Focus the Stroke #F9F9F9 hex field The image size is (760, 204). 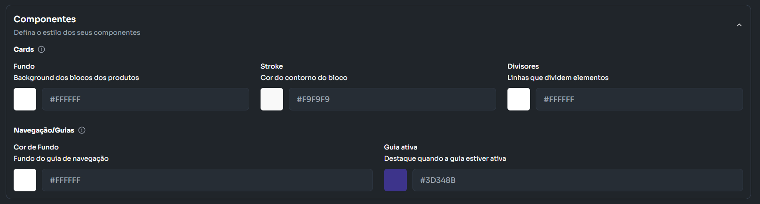click(x=392, y=99)
